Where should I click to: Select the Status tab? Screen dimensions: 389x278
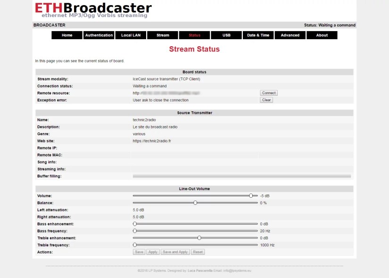194,35
